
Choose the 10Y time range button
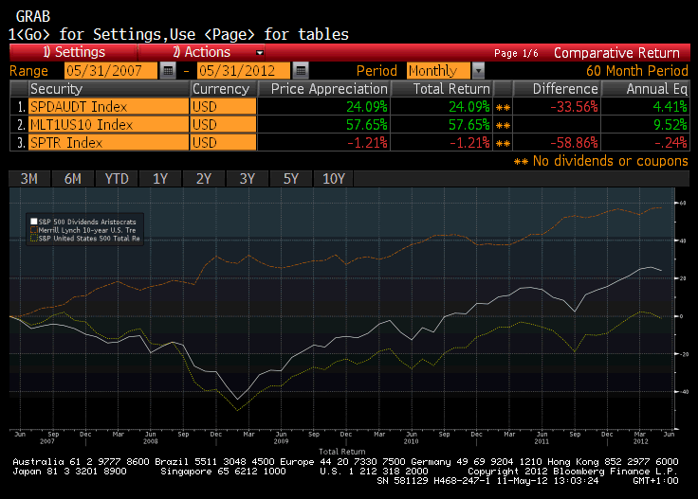tap(334, 179)
